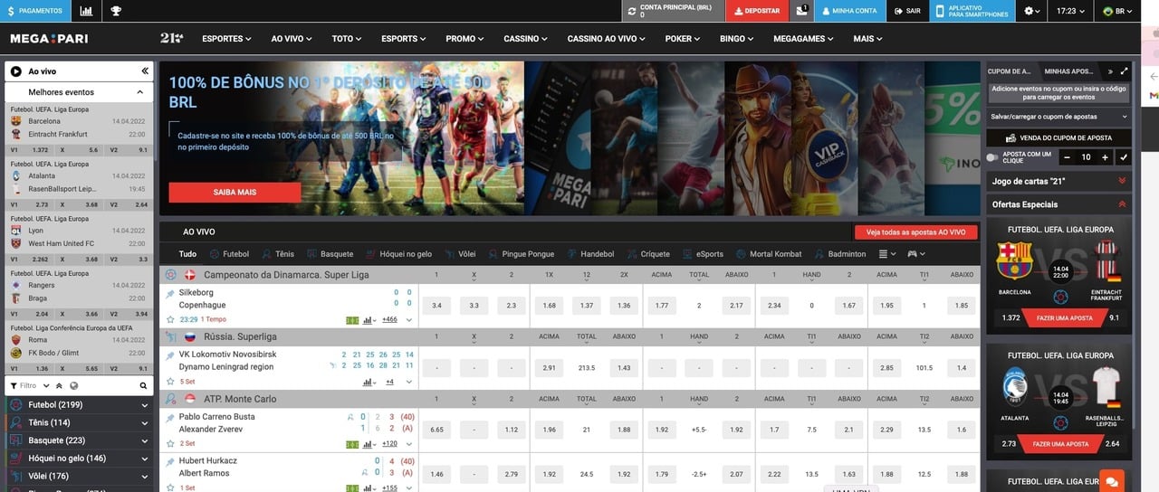Screen dimensions: 1159x492
Task: Open the Mais navigation dropdown
Action: pos(867,39)
